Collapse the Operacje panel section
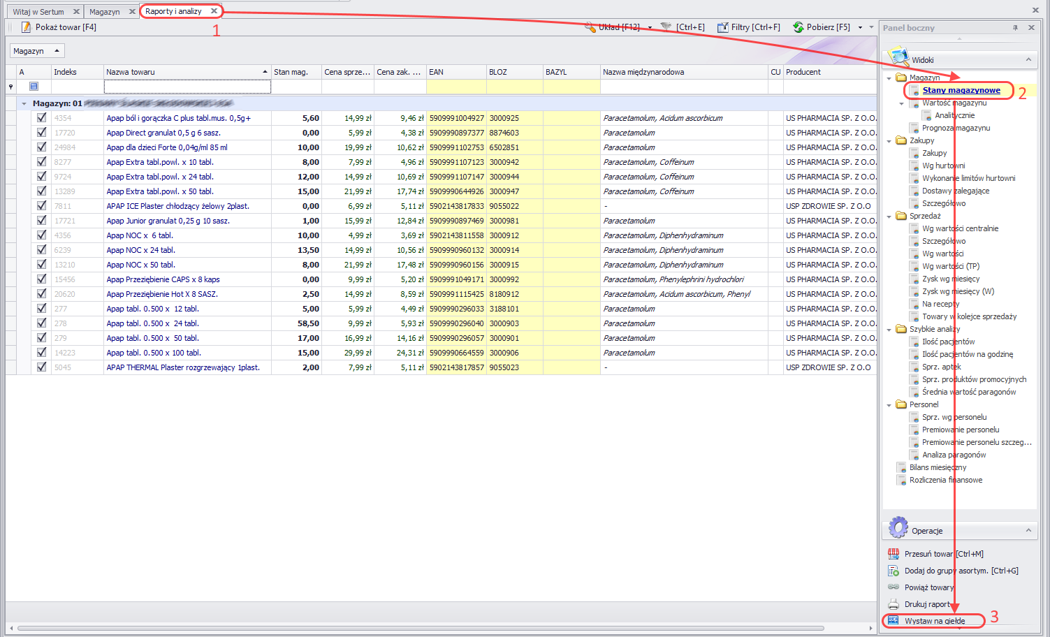 coord(1028,531)
